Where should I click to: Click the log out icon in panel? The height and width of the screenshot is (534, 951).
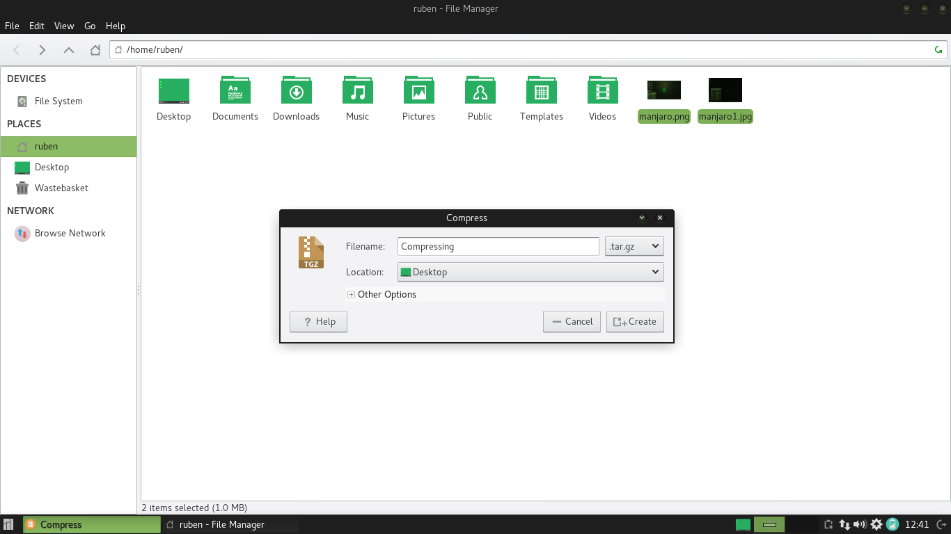[x=941, y=524]
